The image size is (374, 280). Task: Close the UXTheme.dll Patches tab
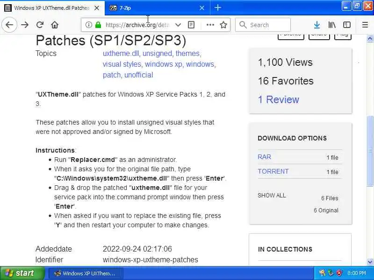point(97,8)
